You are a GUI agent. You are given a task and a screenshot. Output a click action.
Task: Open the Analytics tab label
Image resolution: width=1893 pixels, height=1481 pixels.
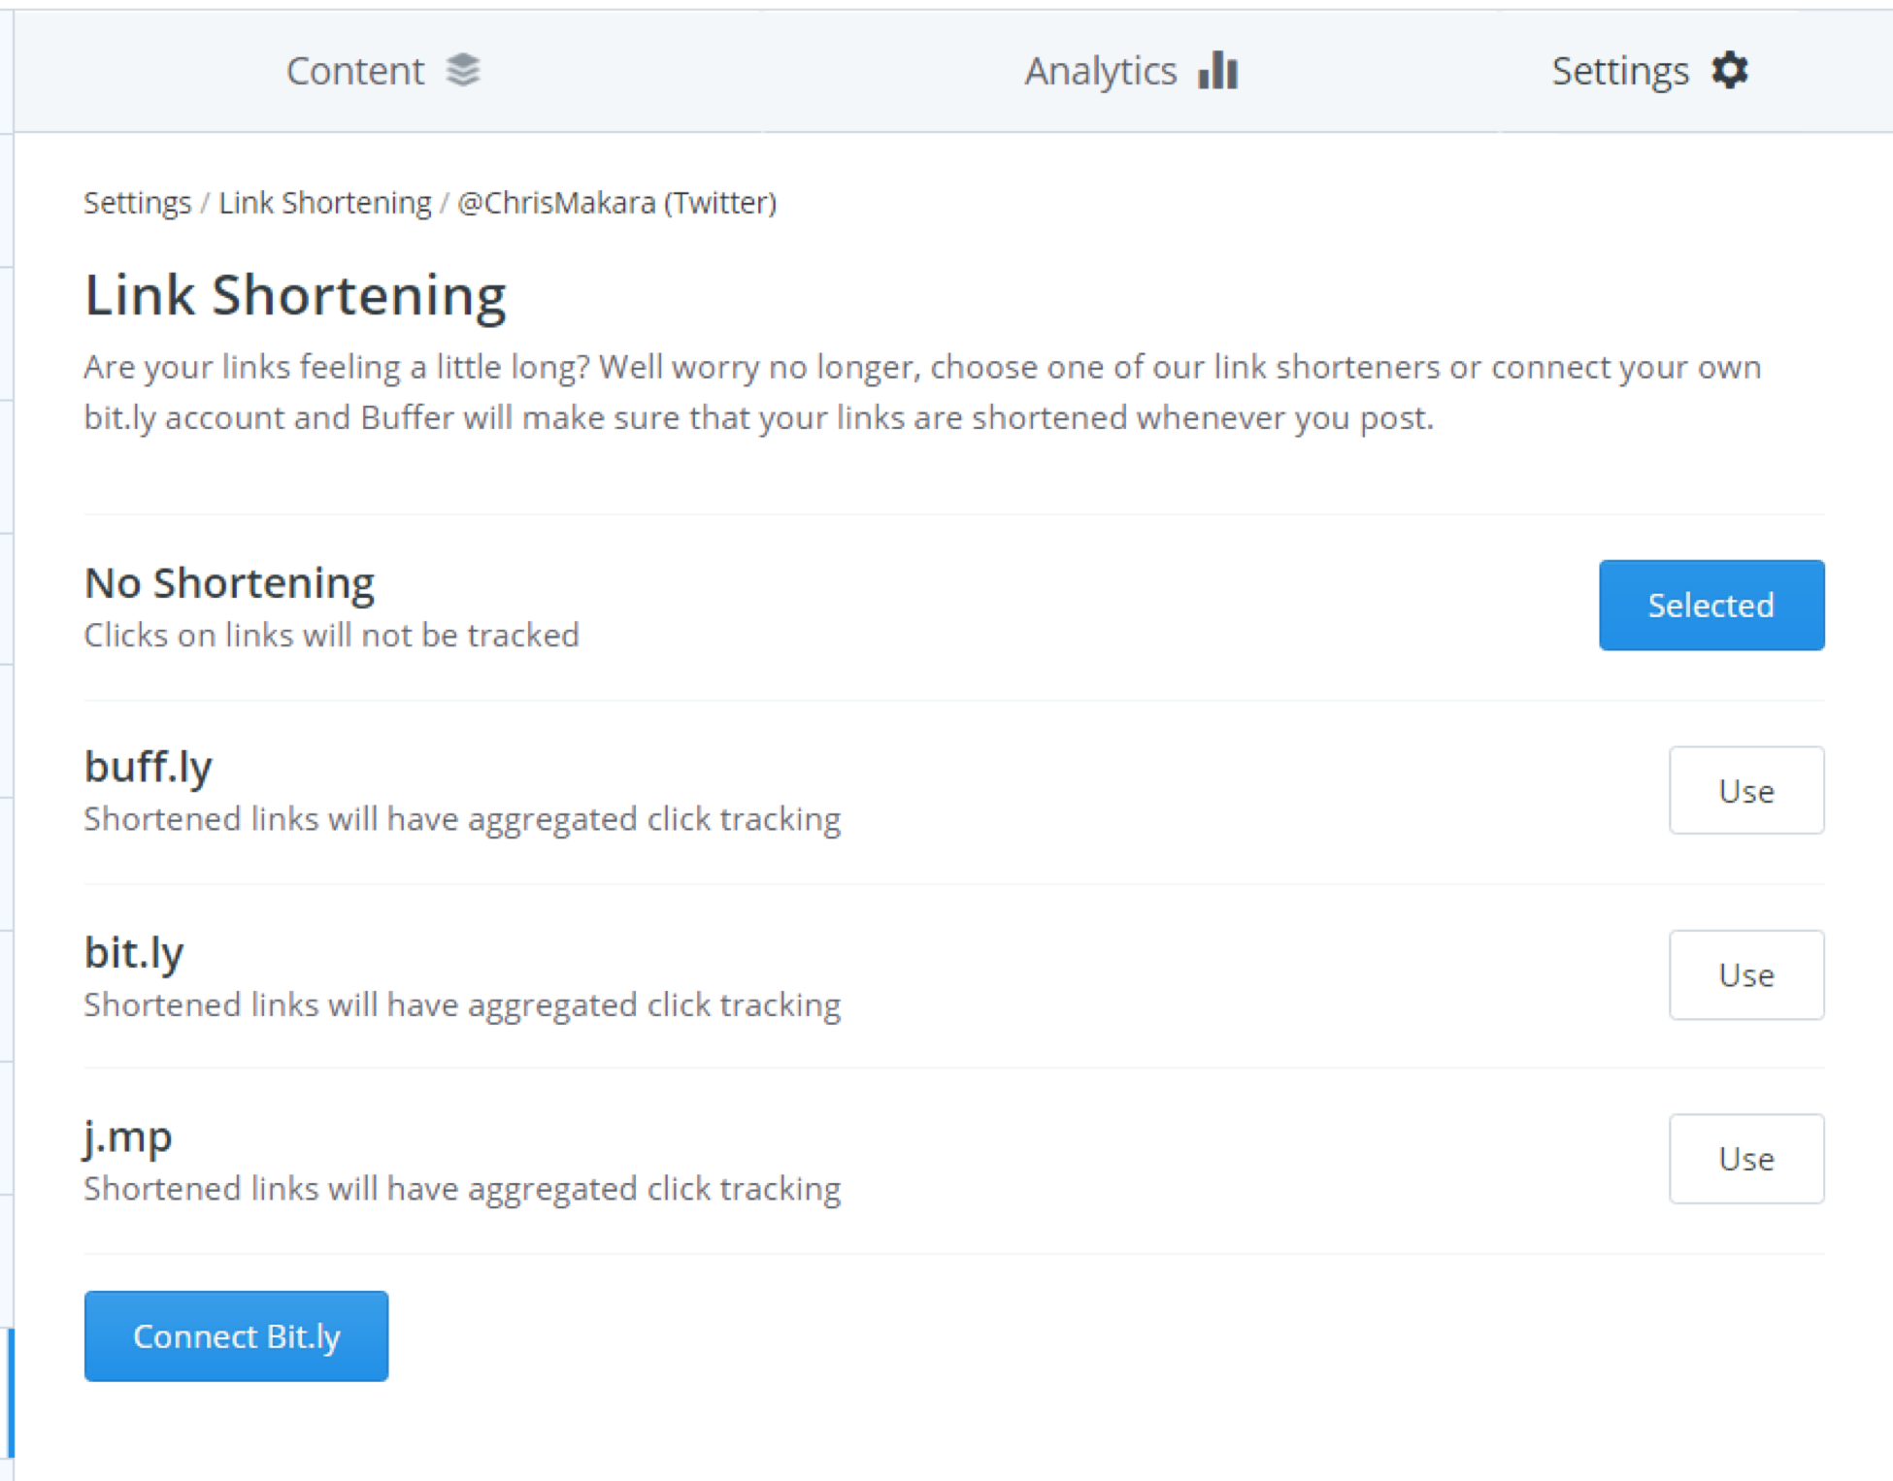click(x=1101, y=71)
